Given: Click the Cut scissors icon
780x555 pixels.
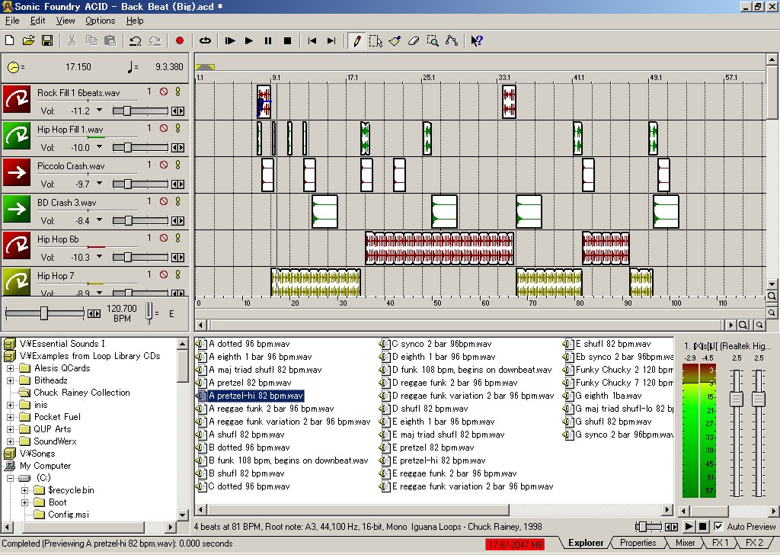Looking at the screenshot, I should point(72,41).
